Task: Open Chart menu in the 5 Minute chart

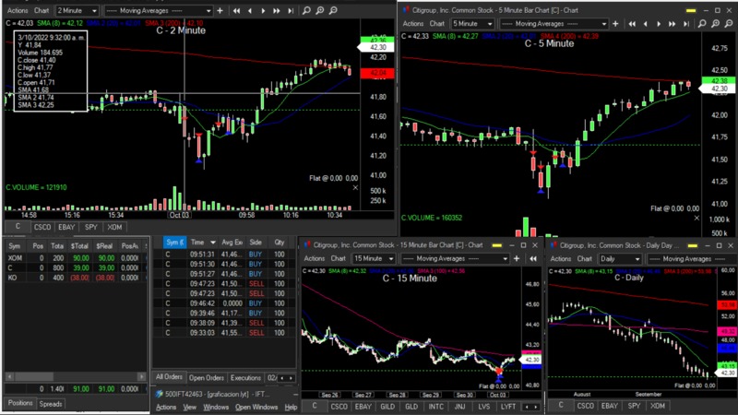Action: [435, 23]
